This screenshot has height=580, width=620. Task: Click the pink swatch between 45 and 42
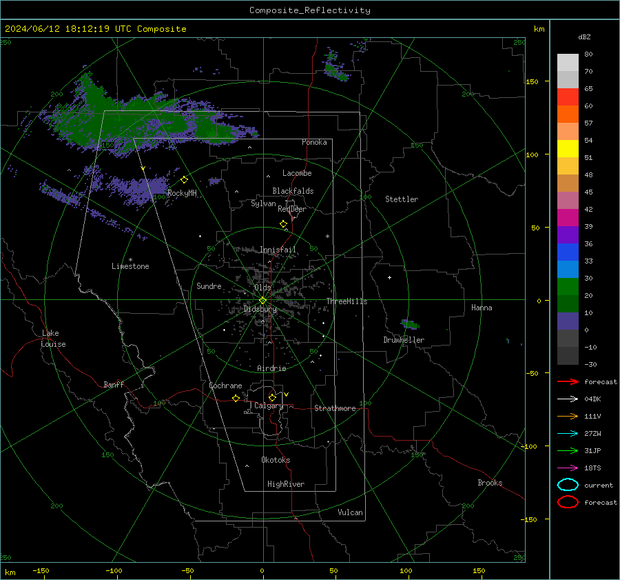tap(568, 200)
